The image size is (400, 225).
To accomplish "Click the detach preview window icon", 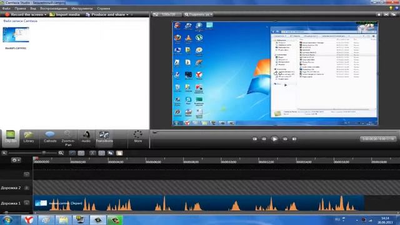I will pos(393,14).
